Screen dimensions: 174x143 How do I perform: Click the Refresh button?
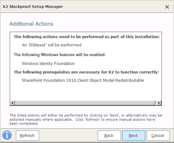[27, 135]
